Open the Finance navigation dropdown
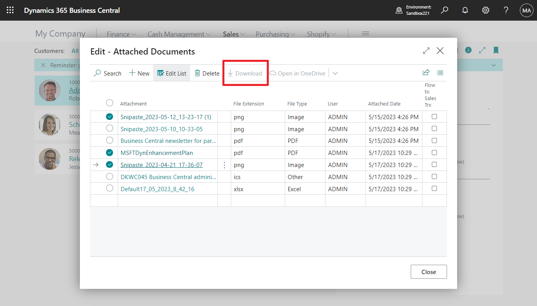Screen dimensions: 537x306 click(121, 34)
